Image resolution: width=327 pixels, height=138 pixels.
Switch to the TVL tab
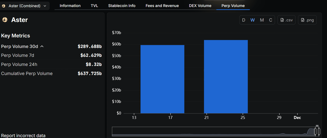pyautogui.click(x=94, y=6)
